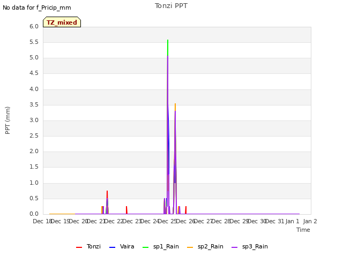Viewport: 343px width, 257px height.
Task: Click the red Tonzi legend color marker
Action: 79,247
